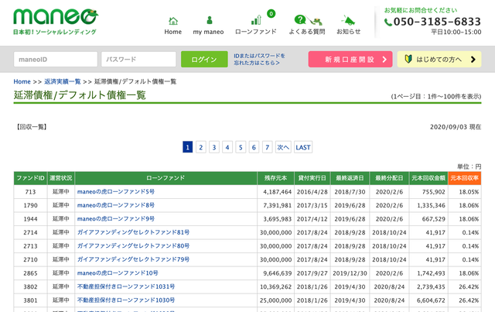Select the ローンファンド menu label
Viewport: 495px width, 312px height.
[x=256, y=32]
